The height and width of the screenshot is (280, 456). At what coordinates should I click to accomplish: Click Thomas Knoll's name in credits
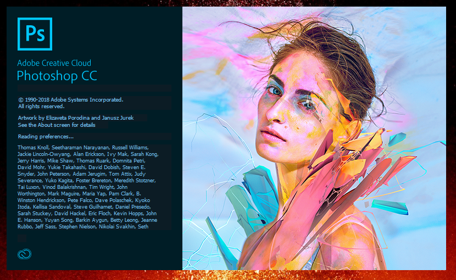pos(34,148)
